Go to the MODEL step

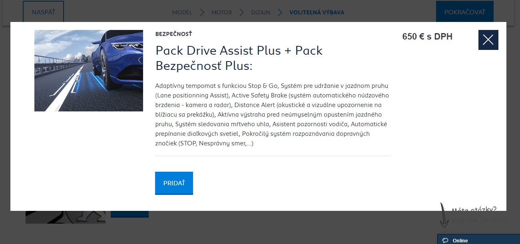tap(182, 12)
